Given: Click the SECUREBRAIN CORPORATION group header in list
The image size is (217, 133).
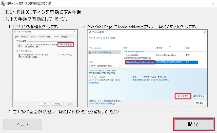Looking at the screenshot, I should click(x=137, y=59).
